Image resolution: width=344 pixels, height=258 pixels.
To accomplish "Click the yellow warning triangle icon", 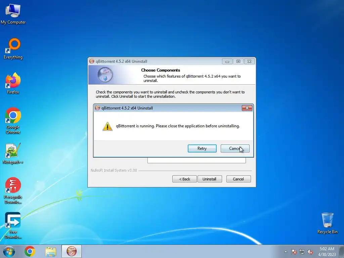I will pos(107,126).
